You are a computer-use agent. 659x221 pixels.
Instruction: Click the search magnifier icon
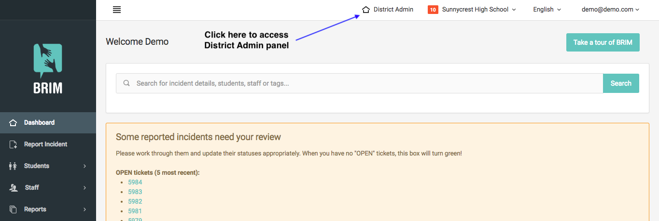pyautogui.click(x=126, y=83)
